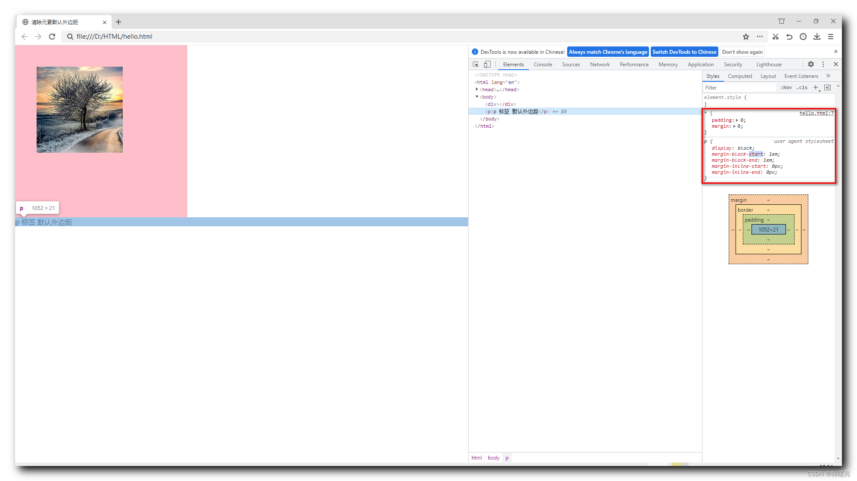The image size is (857, 481).
Task: Enable the Computed styles tab toggle
Action: (739, 76)
